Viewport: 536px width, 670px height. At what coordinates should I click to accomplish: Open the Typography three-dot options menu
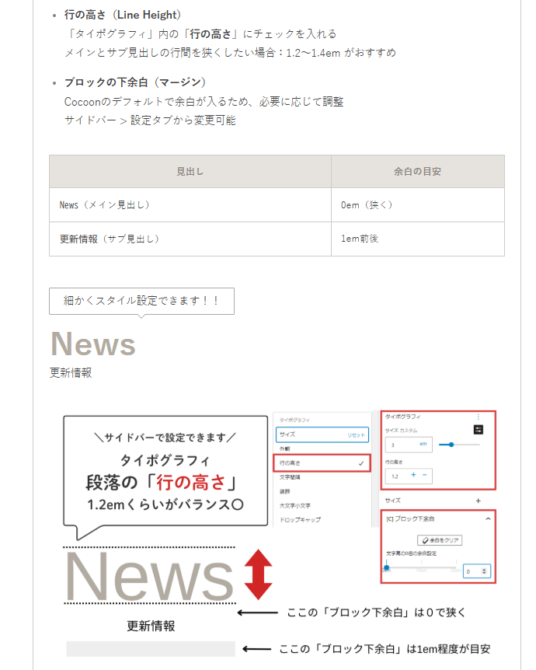click(x=479, y=417)
